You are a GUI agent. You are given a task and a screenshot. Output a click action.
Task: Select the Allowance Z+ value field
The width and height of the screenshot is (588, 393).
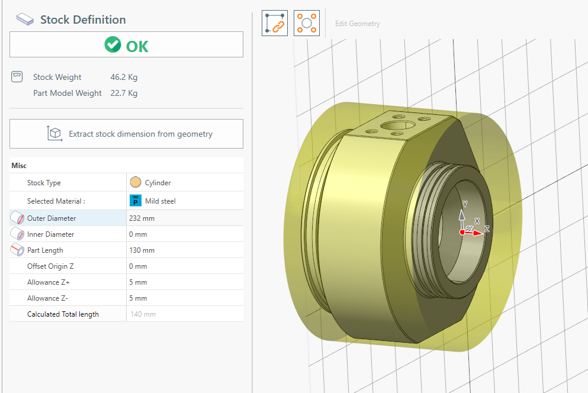click(184, 282)
